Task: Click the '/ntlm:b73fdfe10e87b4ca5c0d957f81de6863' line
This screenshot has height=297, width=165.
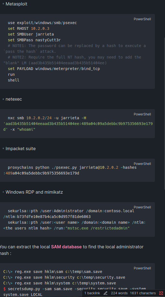Action: click(x=47, y=217)
